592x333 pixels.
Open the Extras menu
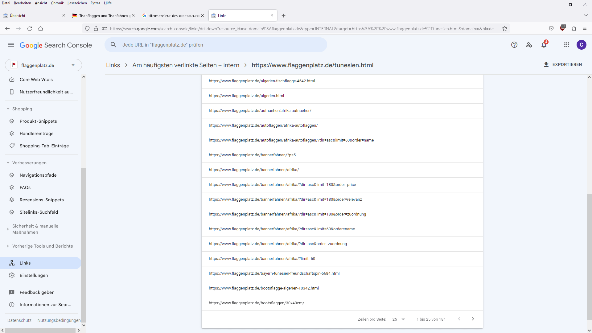coord(95,3)
